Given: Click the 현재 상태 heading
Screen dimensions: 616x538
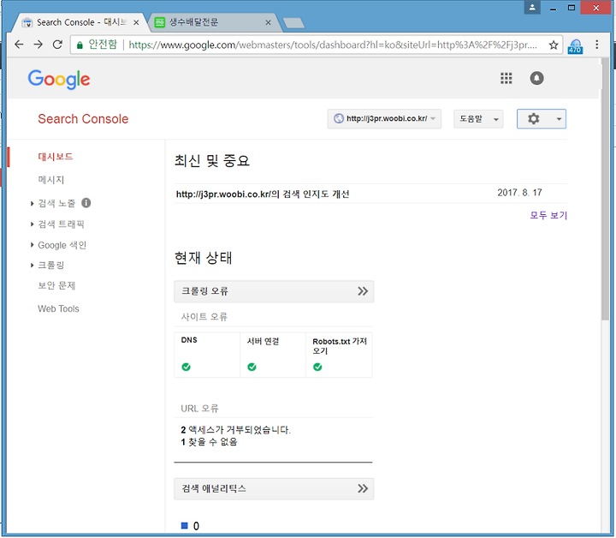Looking at the screenshot, I should 203,258.
